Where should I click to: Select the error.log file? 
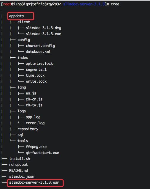[35, 123]
